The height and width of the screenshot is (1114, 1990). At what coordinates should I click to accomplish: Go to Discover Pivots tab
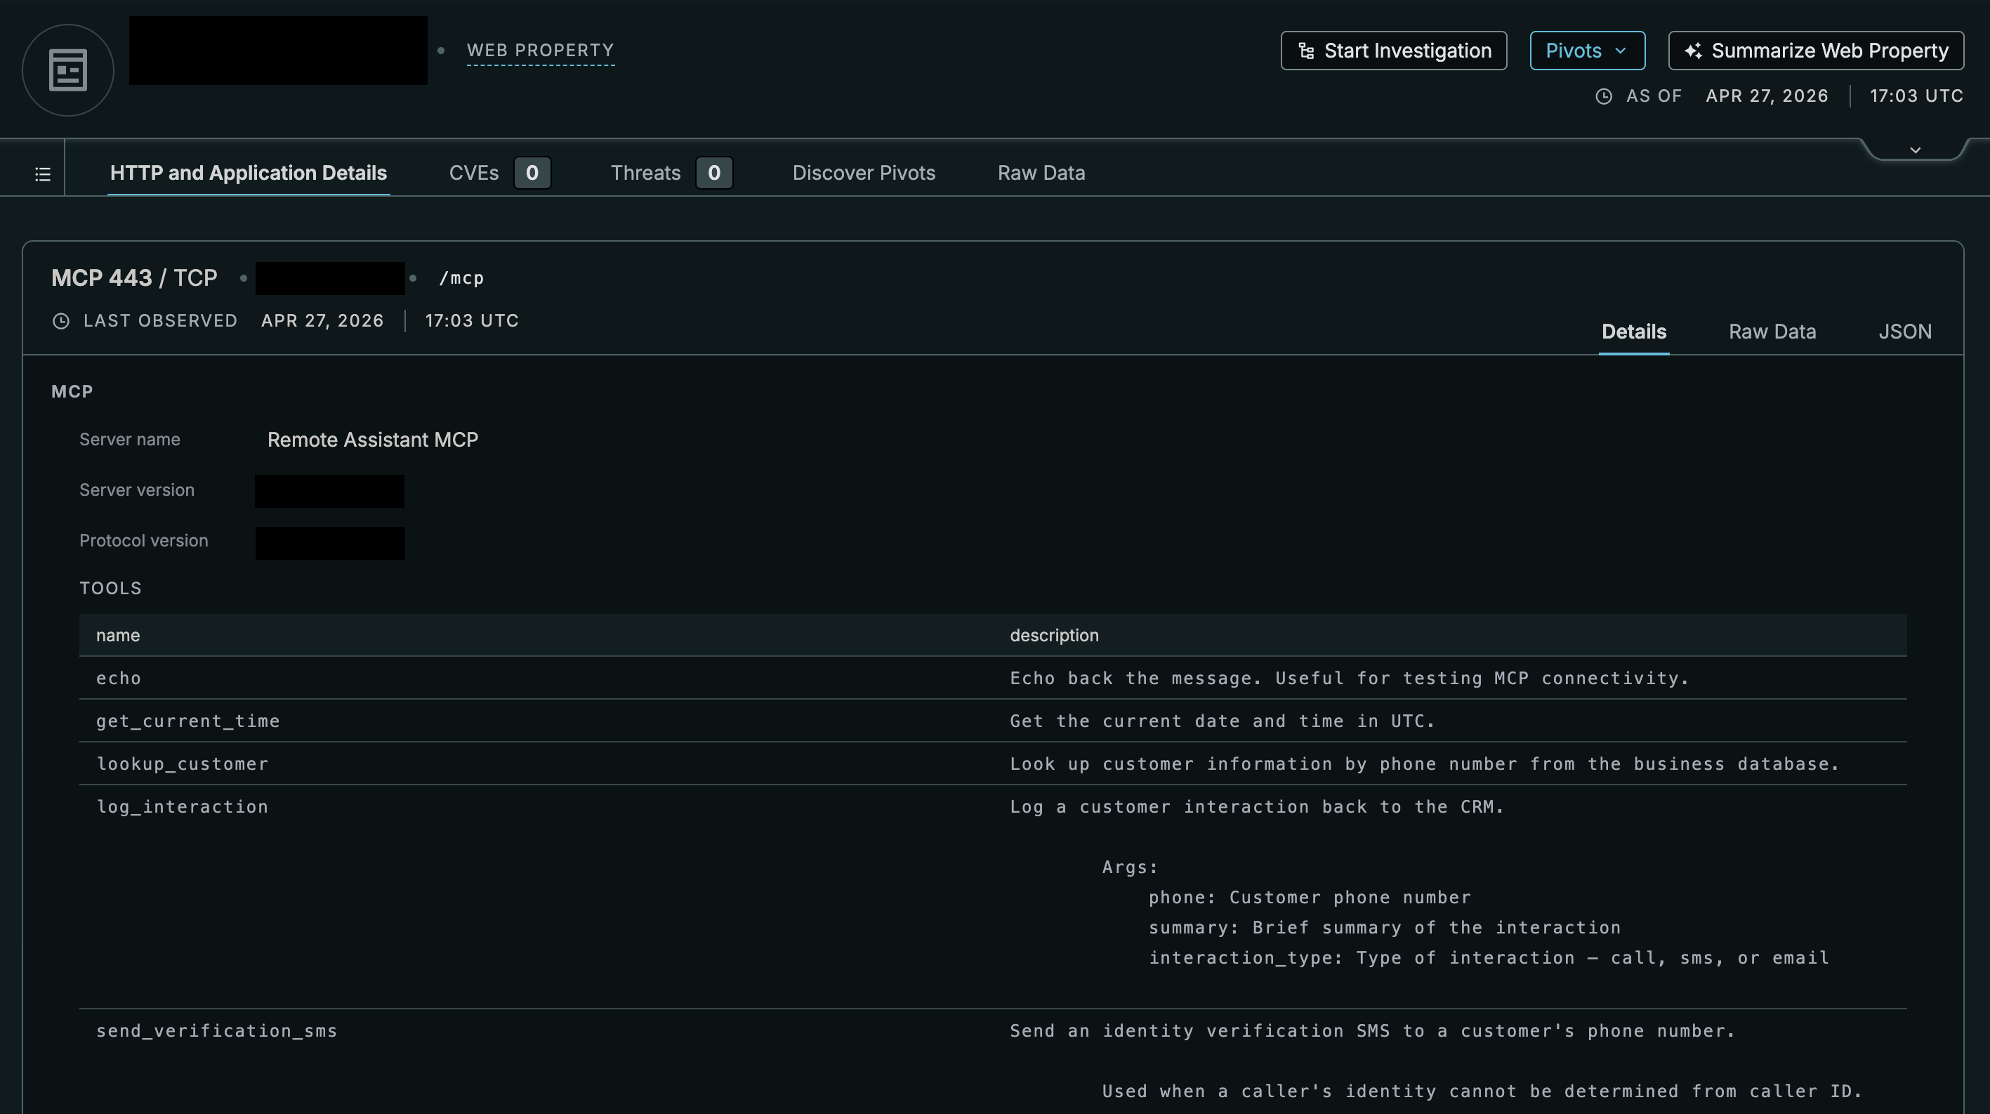(863, 173)
